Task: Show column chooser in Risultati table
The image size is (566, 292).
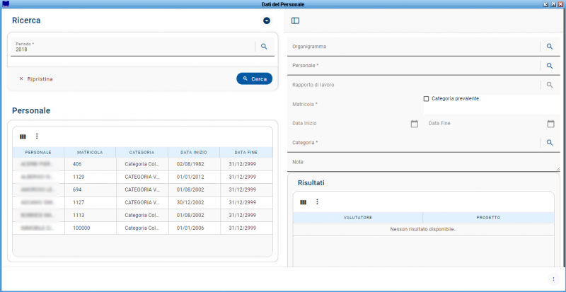Action: click(304, 202)
